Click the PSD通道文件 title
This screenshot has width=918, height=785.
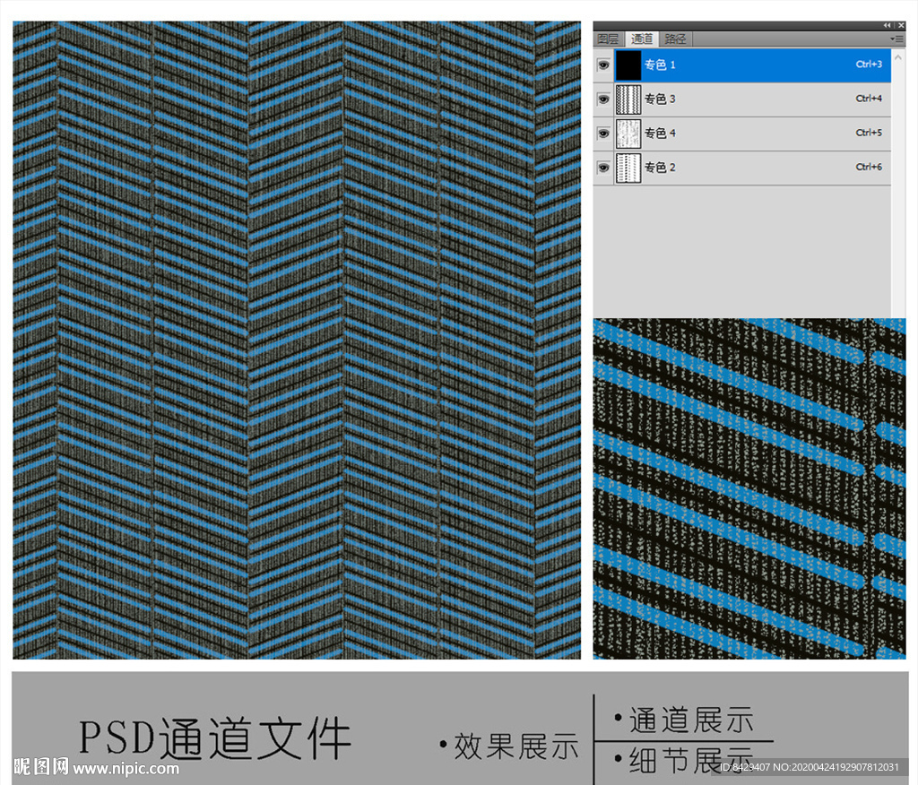point(215,738)
